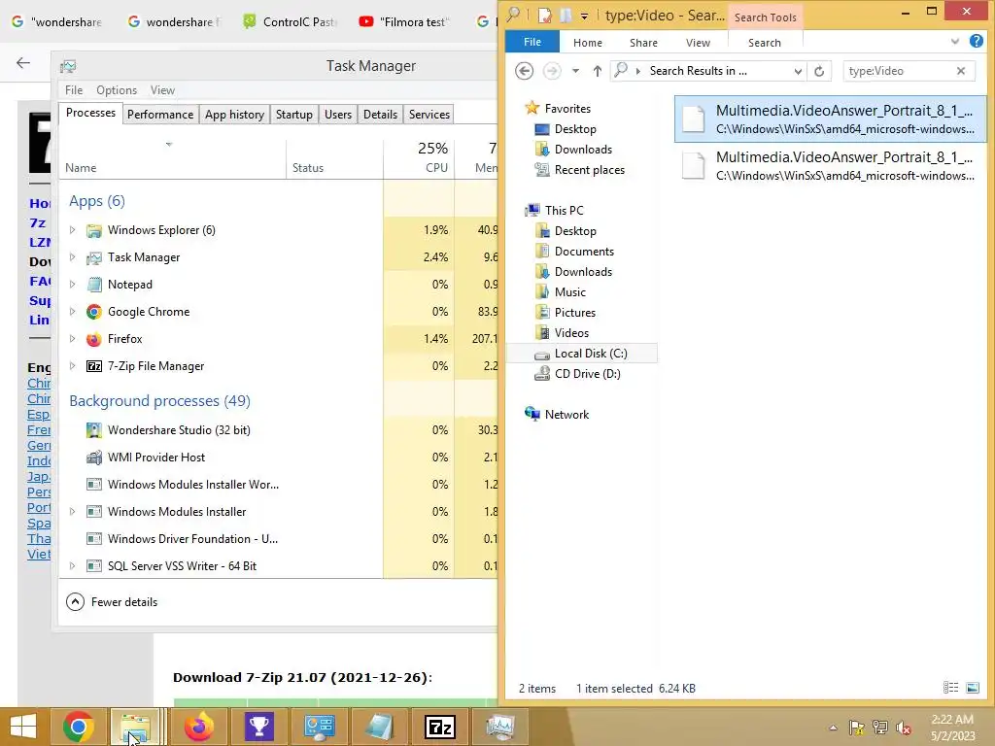Select Local Disk (C:) in navigation pane
Viewport: 995px width, 746px height.
point(582,354)
